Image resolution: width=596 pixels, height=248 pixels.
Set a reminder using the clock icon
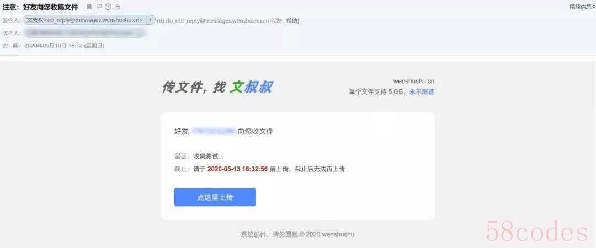click(108, 7)
